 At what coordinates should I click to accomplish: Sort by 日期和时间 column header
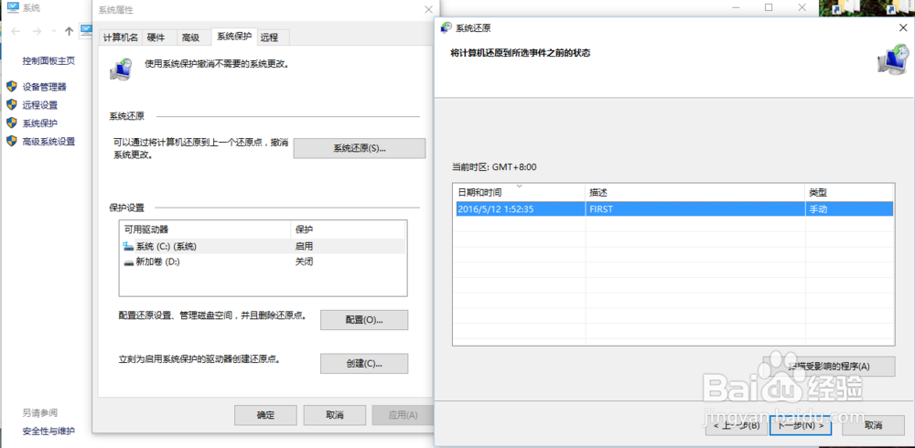pos(519,193)
